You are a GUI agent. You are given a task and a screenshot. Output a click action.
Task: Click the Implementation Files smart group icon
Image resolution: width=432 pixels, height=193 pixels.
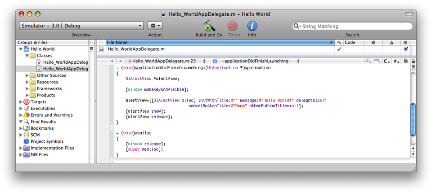click(27, 148)
